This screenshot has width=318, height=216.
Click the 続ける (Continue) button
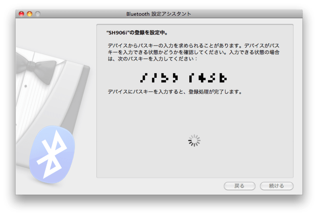(x=277, y=186)
